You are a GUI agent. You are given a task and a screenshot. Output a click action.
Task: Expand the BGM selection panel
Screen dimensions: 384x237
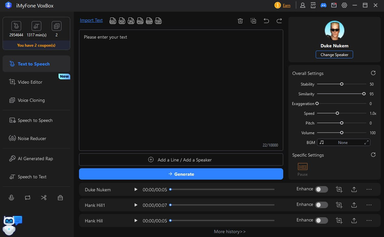pos(366,142)
